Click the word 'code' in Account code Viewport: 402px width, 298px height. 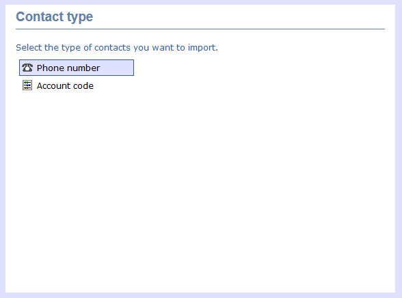83,86
